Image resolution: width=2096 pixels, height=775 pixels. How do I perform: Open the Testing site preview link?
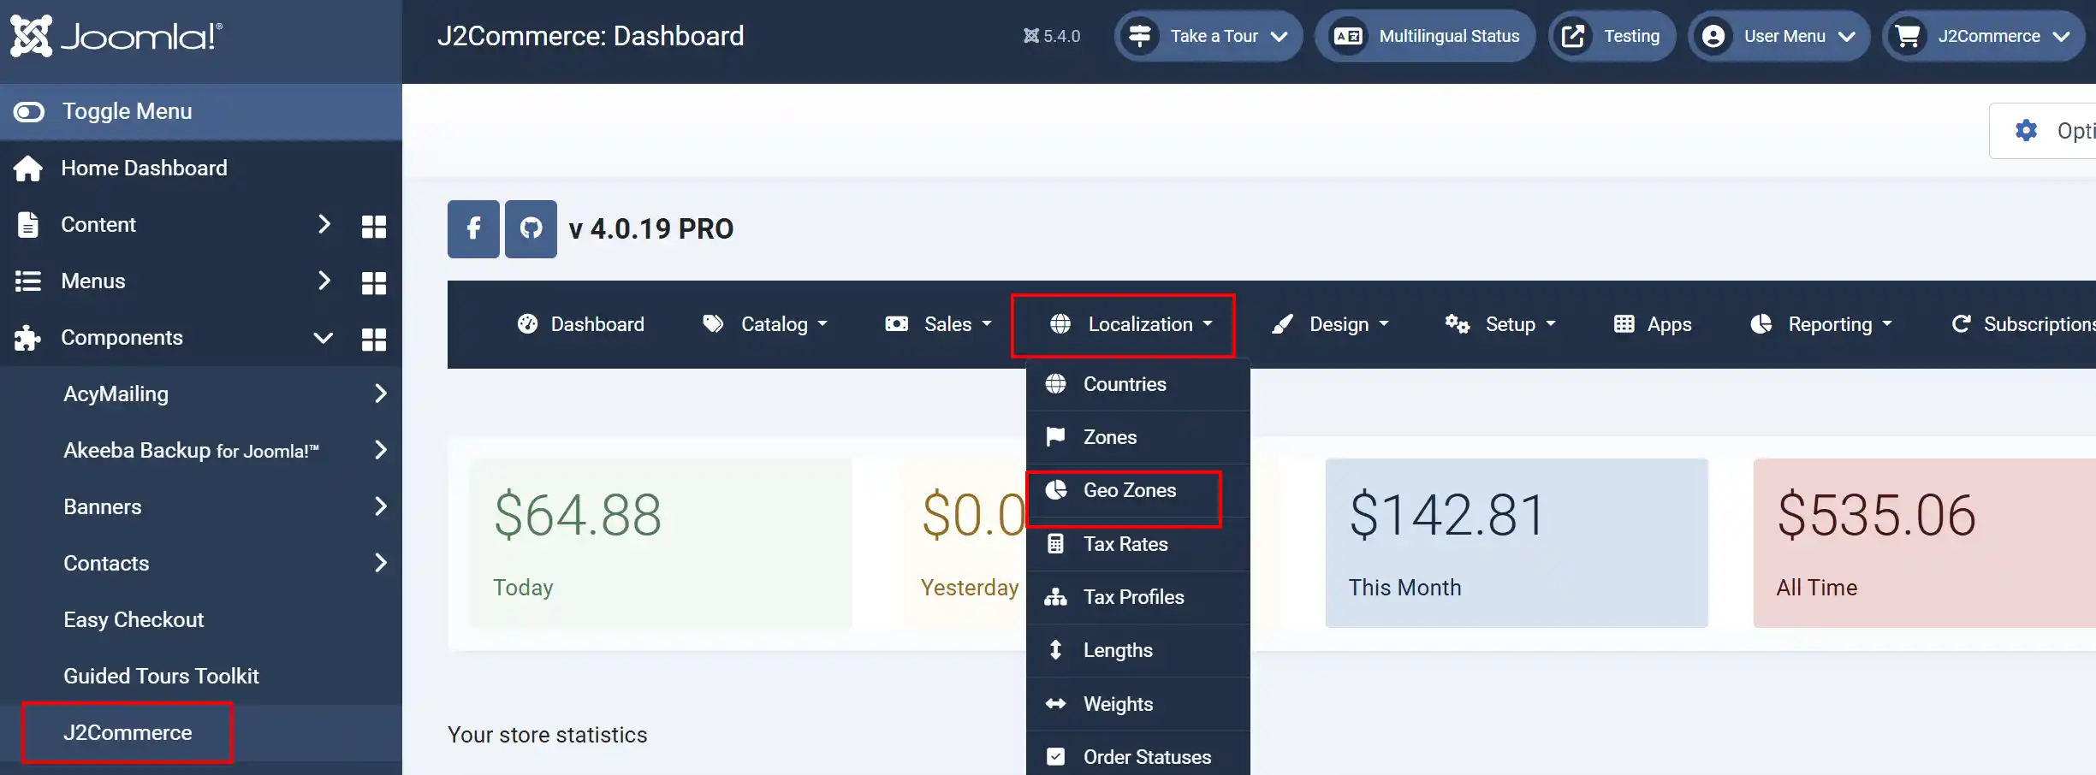(1612, 36)
